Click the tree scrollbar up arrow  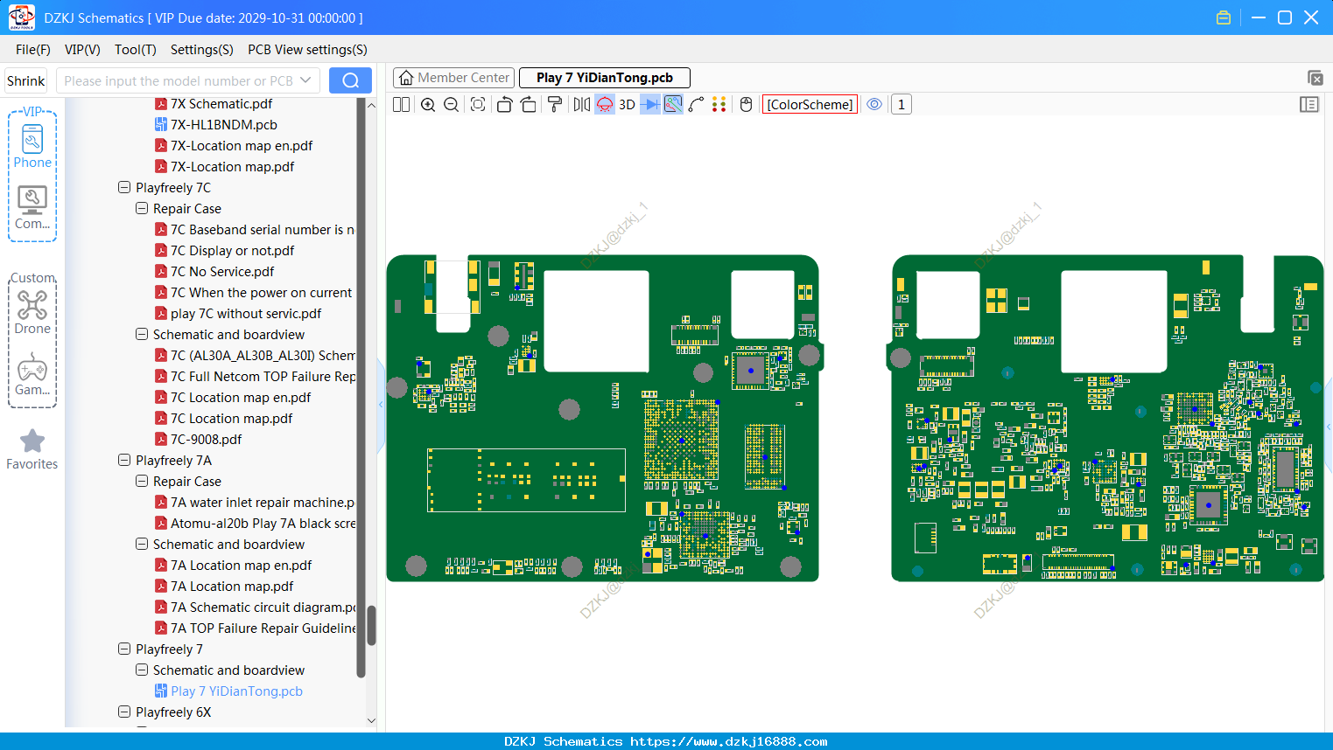(371, 105)
